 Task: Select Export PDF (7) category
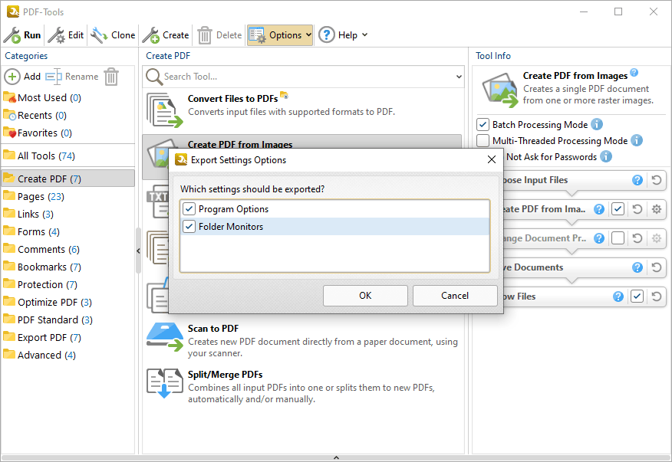click(42, 337)
